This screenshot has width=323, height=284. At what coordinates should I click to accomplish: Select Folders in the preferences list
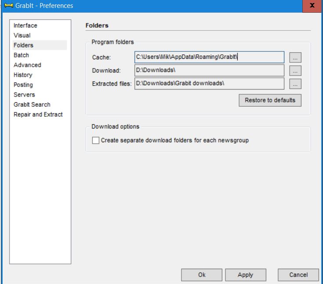[x=23, y=45]
